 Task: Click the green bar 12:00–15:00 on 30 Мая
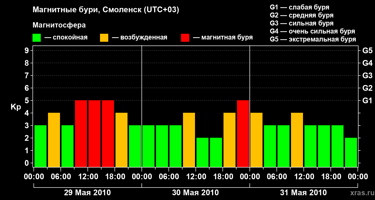[x=202, y=152]
